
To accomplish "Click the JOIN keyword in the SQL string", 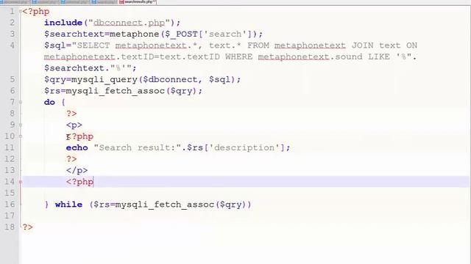I will (362, 45).
